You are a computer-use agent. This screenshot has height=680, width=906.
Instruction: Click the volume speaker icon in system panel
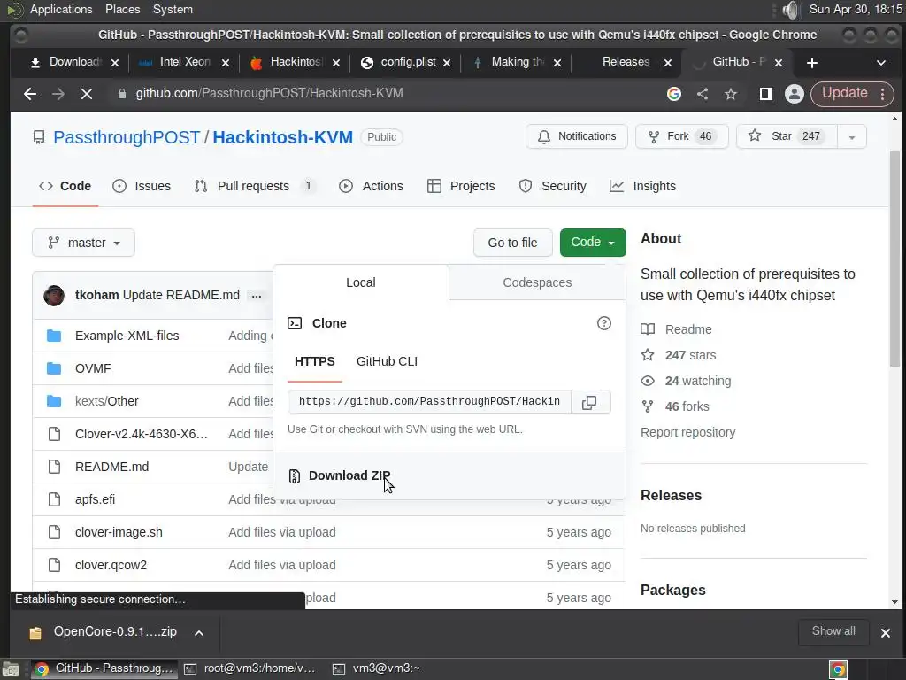(790, 10)
